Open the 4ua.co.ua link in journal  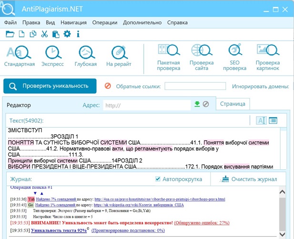pos(160,199)
